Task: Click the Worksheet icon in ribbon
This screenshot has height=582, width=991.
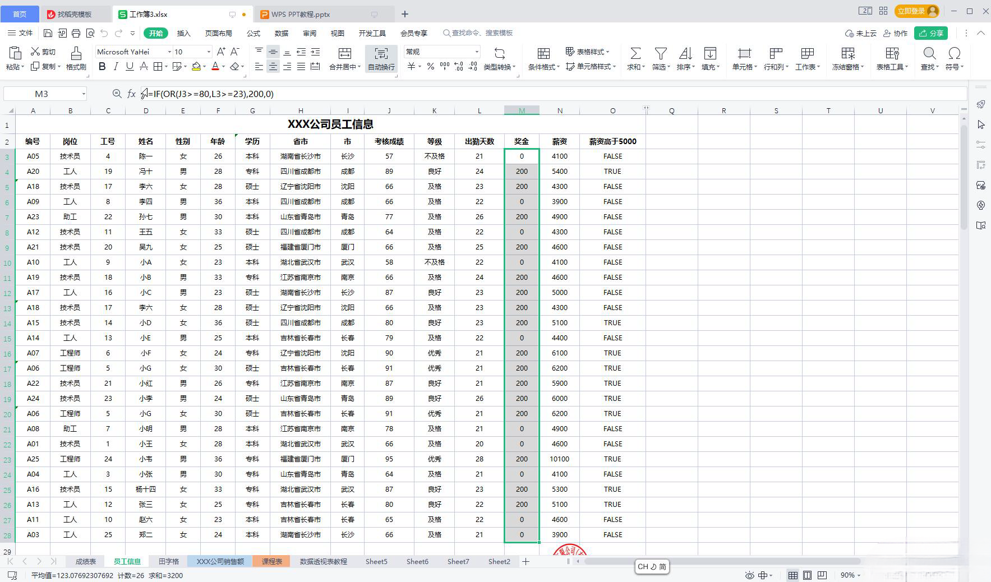Action: pyautogui.click(x=808, y=53)
